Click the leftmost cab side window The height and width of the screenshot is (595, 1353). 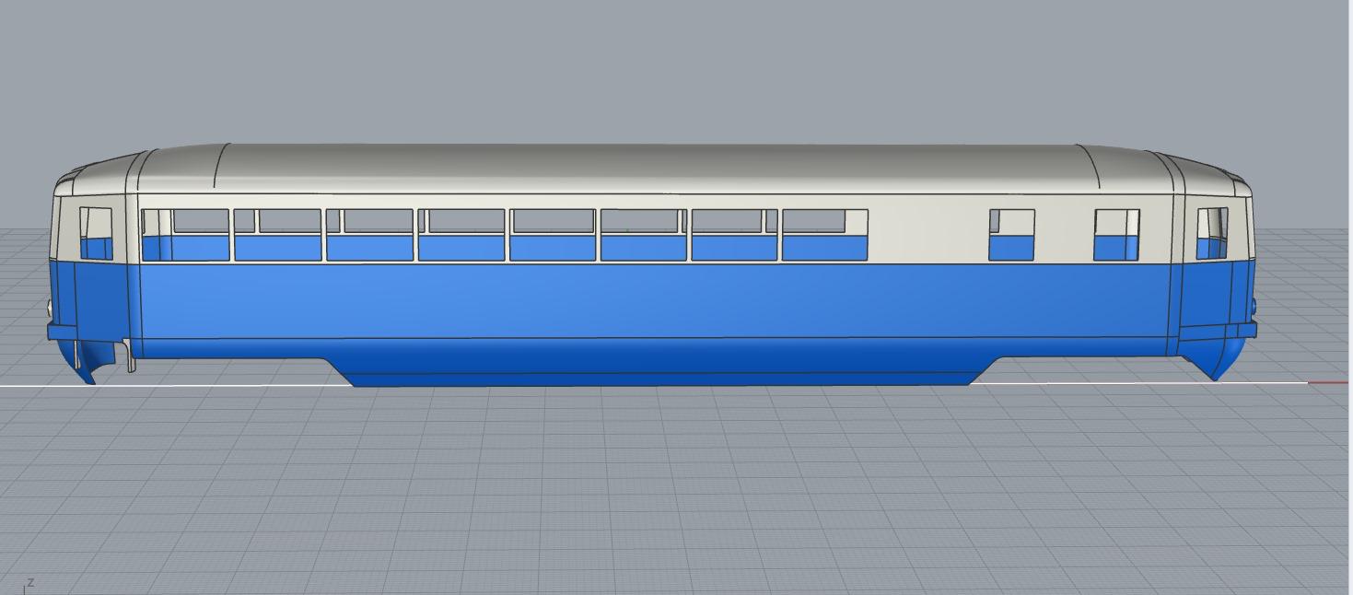96,234
